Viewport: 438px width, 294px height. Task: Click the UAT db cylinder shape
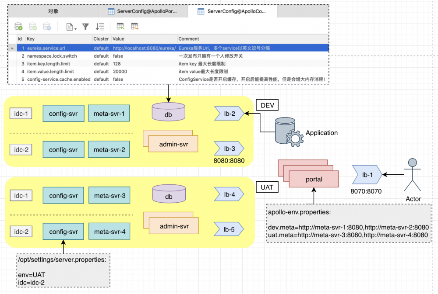coord(169,194)
